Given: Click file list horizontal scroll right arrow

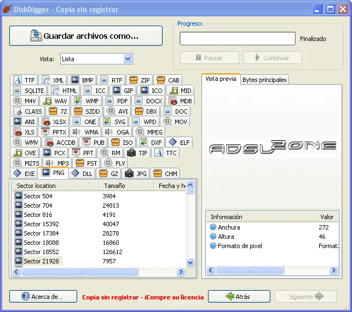Looking at the screenshot, I should tap(181, 272).
